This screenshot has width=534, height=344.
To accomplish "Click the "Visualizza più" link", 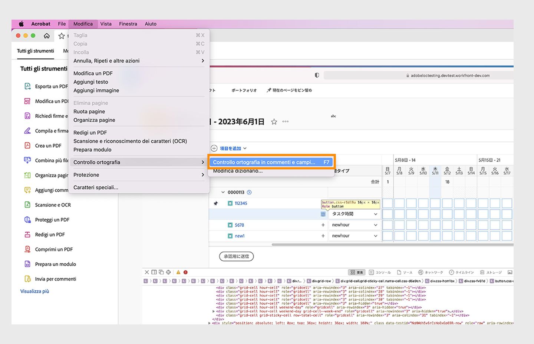I will coord(34,291).
